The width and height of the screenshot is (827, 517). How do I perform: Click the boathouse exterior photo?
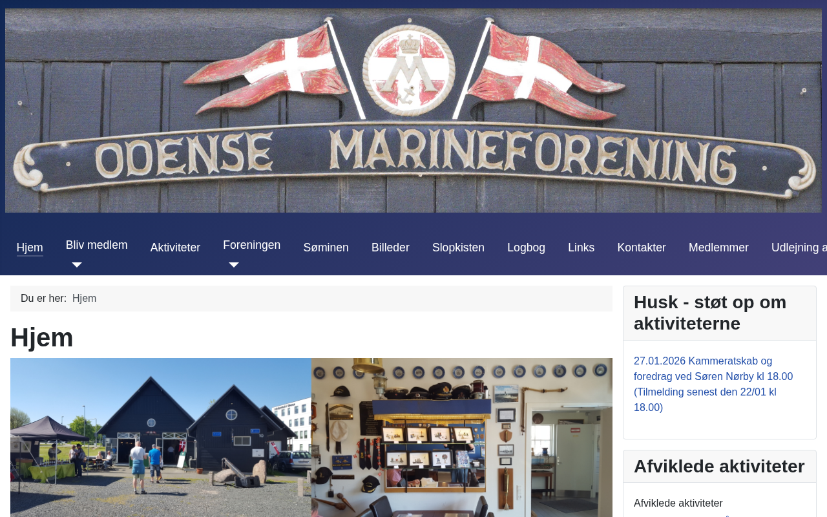[x=161, y=438]
